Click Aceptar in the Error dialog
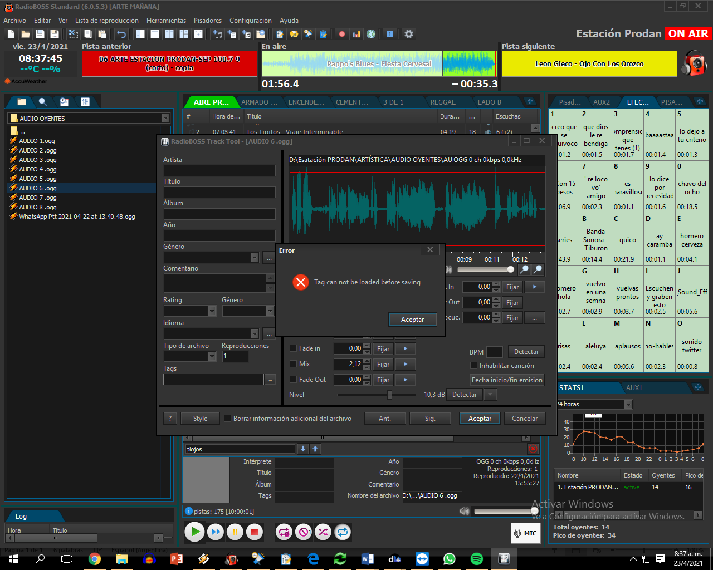Image resolution: width=713 pixels, height=570 pixels. tap(412, 320)
